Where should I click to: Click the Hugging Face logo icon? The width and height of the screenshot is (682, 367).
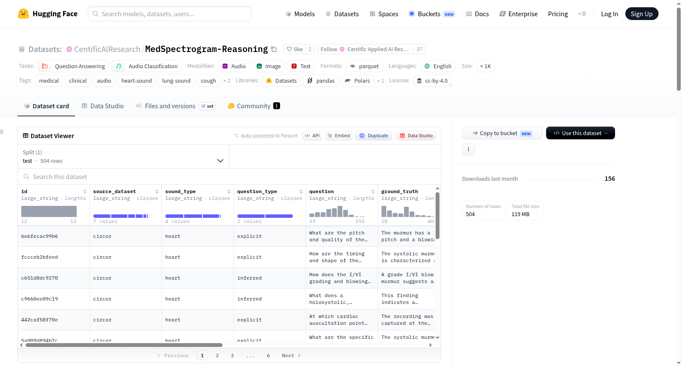click(23, 14)
